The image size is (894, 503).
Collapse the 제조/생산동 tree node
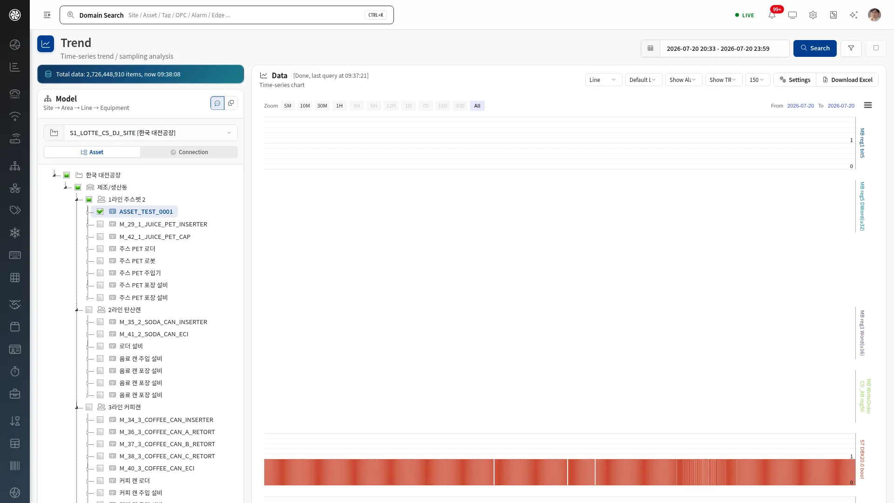pos(66,187)
